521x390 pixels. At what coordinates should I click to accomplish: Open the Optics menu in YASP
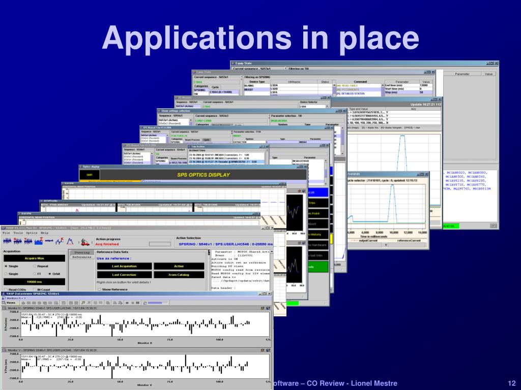pyautogui.click(x=32, y=233)
